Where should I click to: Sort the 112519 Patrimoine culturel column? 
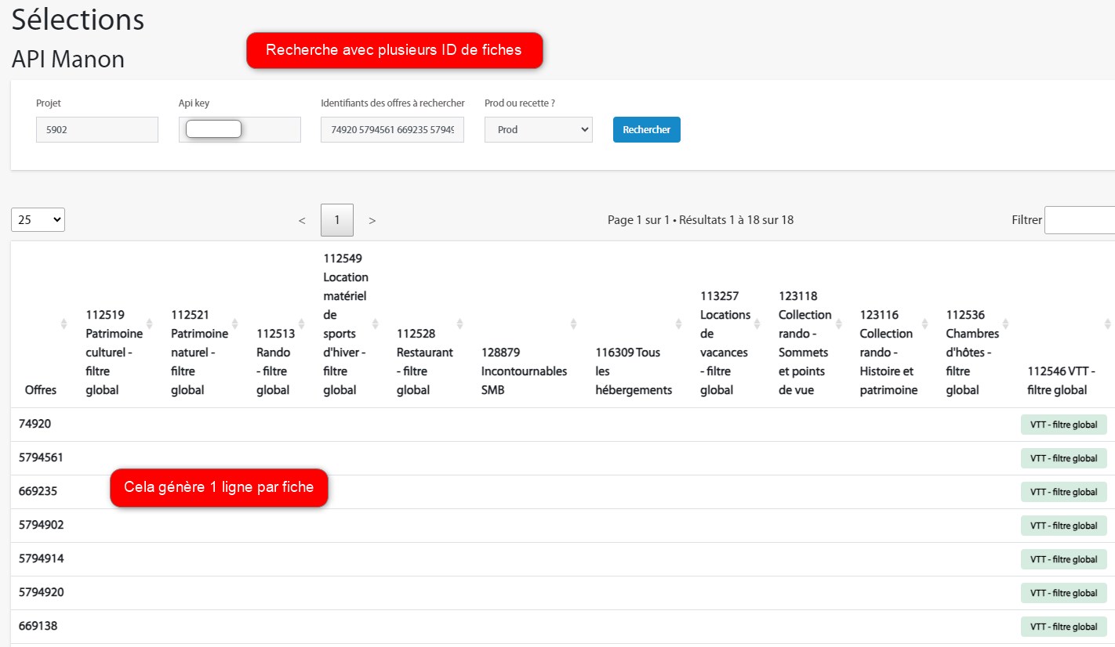pos(148,323)
